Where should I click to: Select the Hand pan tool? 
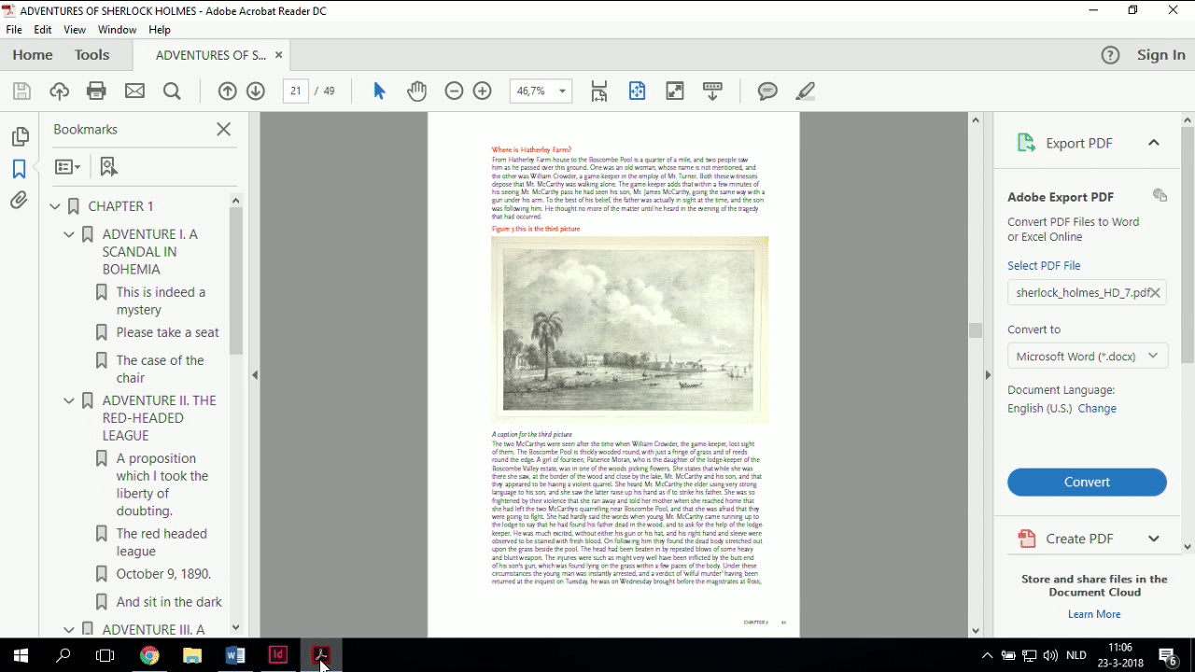(x=416, y=91)
